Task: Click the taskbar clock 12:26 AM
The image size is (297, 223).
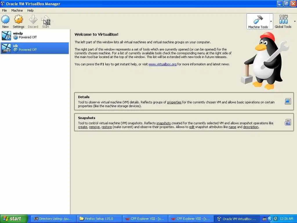Action: [x=286, y=219]
